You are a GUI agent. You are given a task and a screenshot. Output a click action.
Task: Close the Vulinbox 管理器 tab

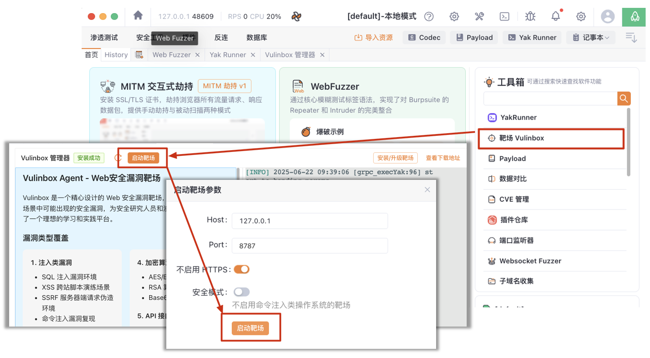point(322,55)
